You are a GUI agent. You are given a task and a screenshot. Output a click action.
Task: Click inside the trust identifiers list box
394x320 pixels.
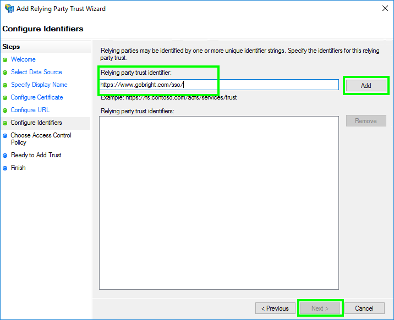(x=218, y=202)
